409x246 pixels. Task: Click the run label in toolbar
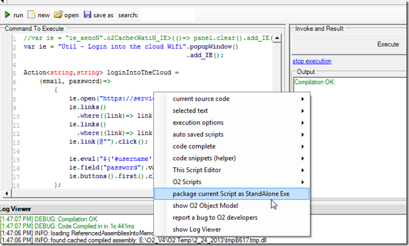click(18, 15)
